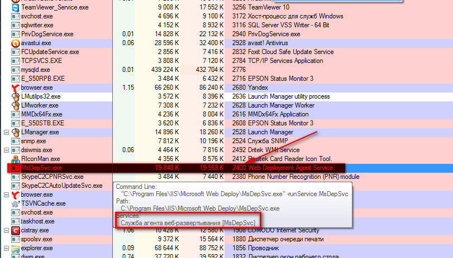Image resolution: width=453 pixels, height=258 pixels.
Task: Click the spoolsv.exe process icon
Action: 15,239
